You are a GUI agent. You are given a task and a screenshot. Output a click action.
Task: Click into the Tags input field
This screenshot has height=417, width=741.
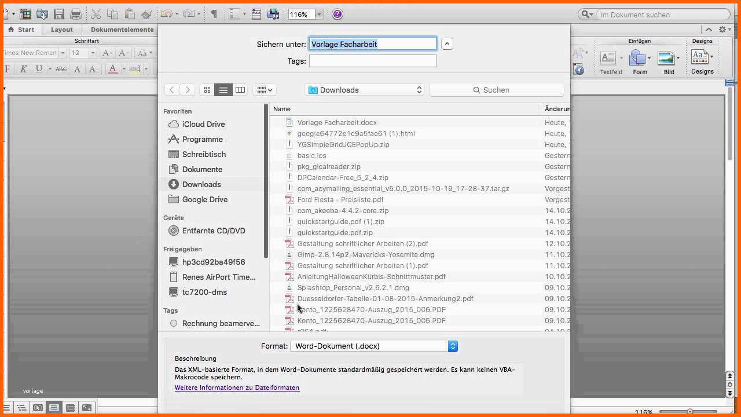[372, 61]
